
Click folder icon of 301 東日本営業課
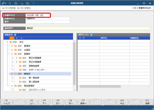[x=20, y=58]
